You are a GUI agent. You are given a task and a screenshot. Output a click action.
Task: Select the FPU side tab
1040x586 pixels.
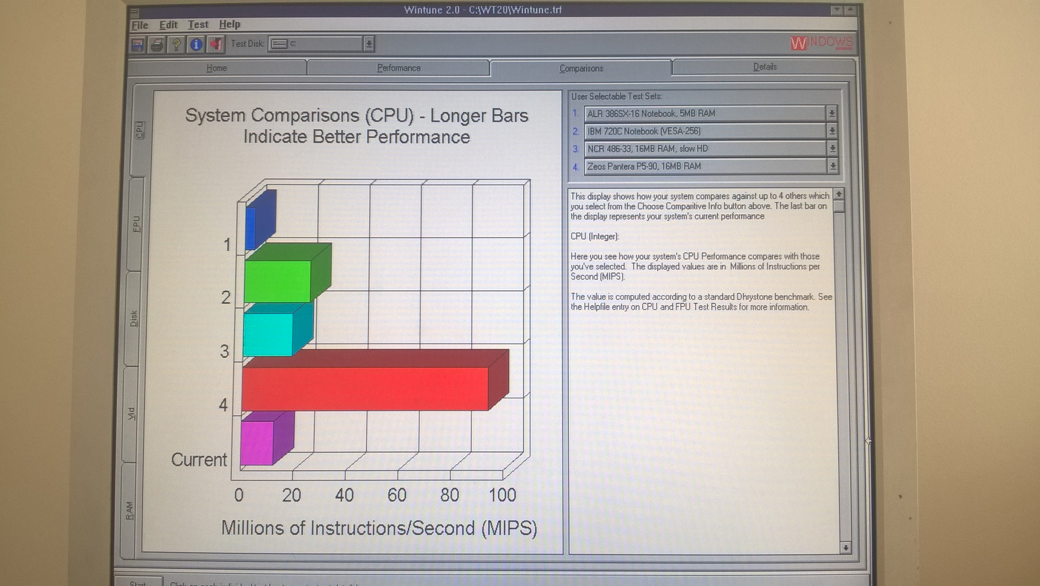(x=136, y=224)
